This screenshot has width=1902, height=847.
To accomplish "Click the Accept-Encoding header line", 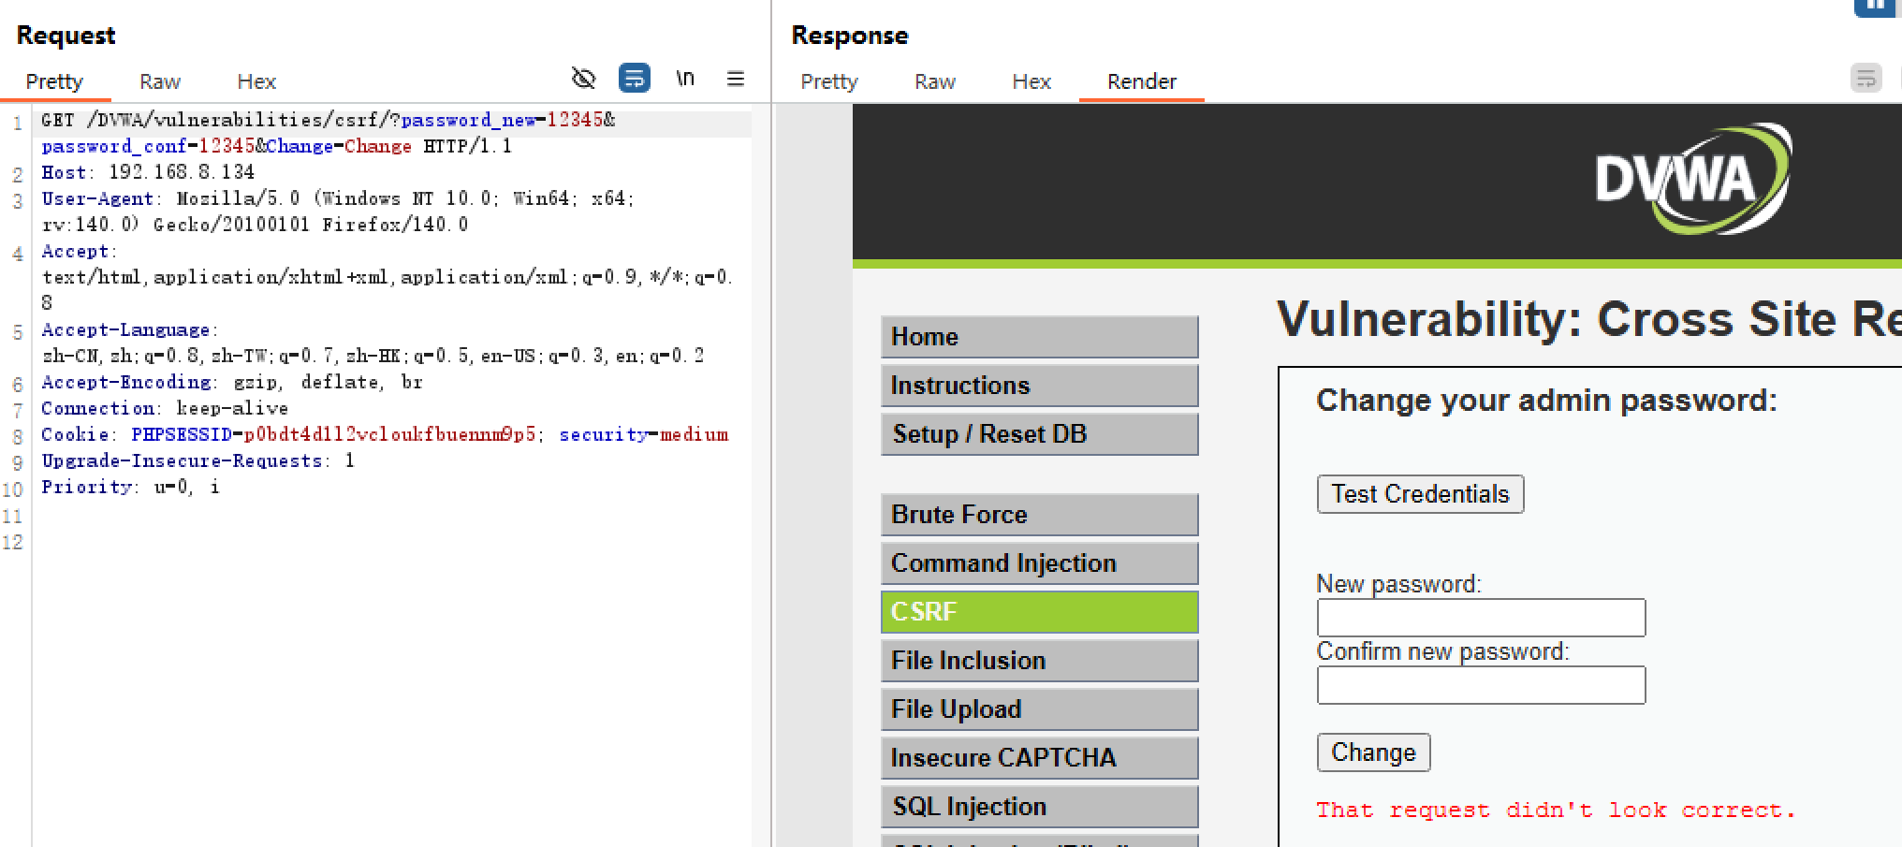I will pyautogui.click(x=232, y=382).
